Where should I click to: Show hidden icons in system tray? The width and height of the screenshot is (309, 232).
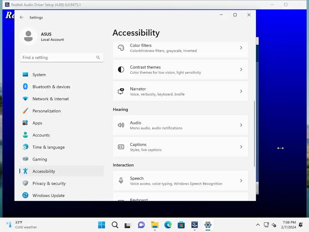click(258, 225)
